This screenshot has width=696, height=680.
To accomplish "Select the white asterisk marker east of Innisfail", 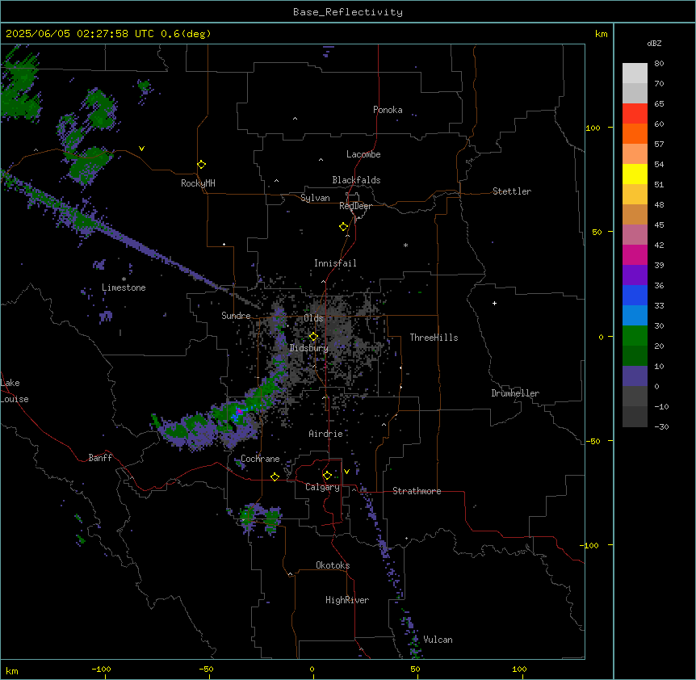I will pos(405,245).
